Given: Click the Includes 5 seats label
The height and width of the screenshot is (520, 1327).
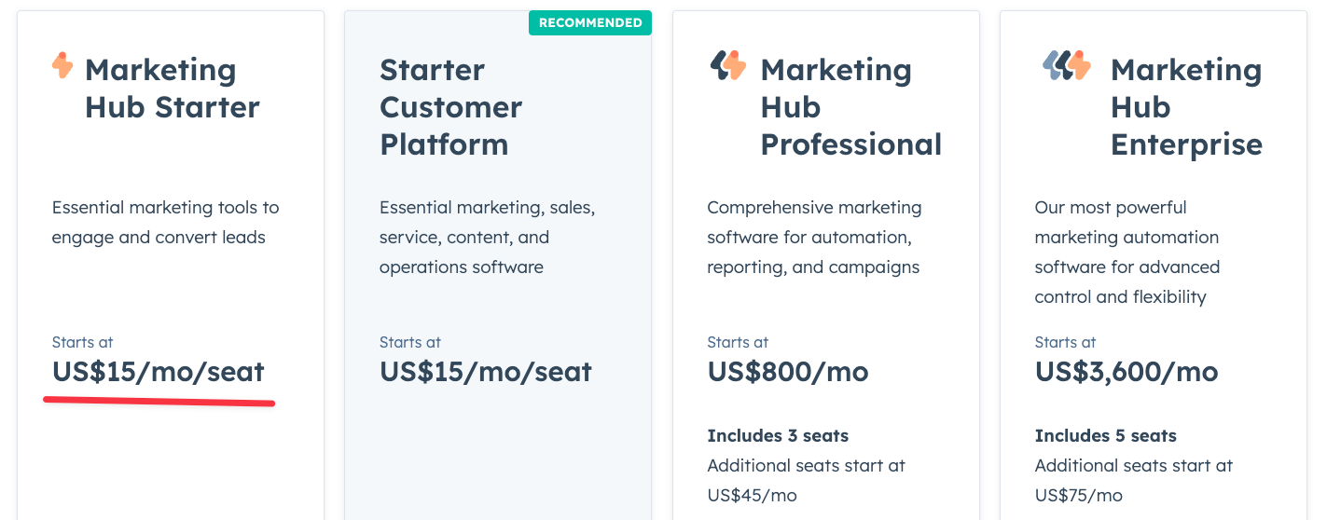Looking at the screenshot, I should pyautogui.click(x=1106, y=435).
